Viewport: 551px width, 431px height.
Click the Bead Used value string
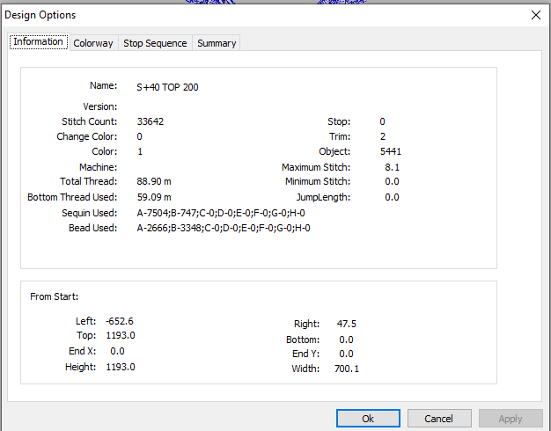pos(224,228)
